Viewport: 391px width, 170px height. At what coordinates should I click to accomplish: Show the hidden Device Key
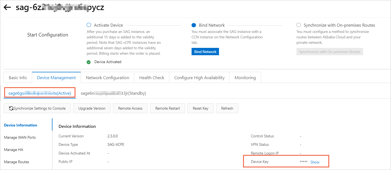[x=315, y=162]
